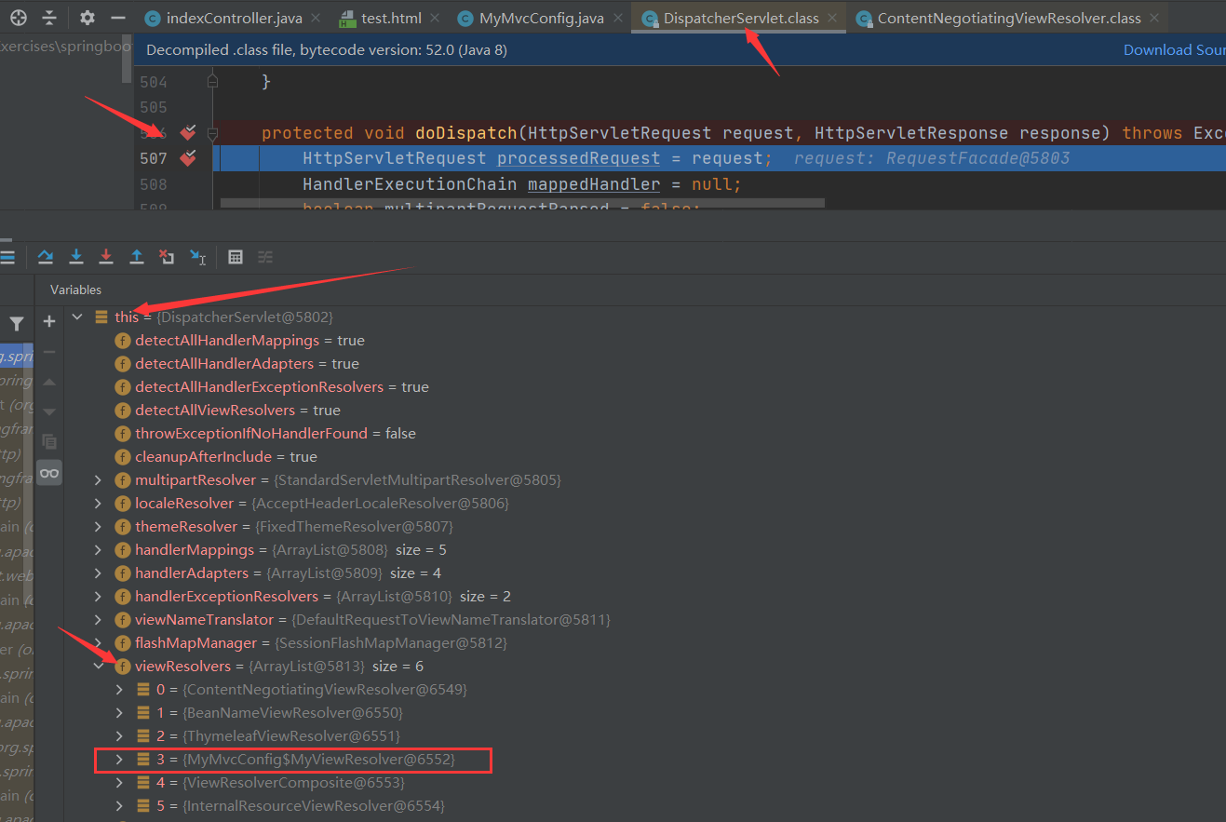Expand the viewNameTranslator field
This screenshot has width=1226, height=822.
98,620
